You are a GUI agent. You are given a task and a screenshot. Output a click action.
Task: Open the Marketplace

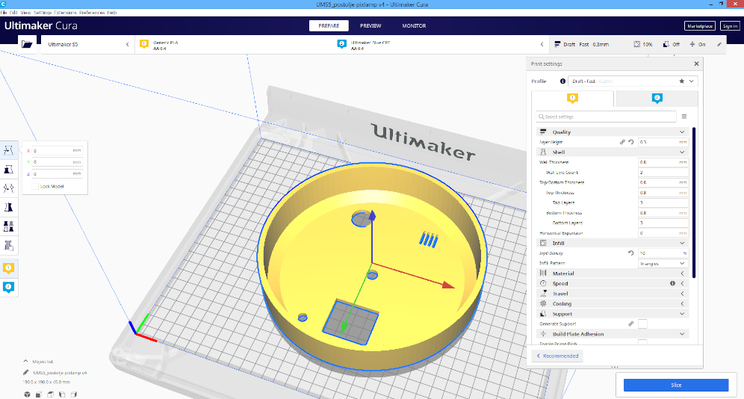pyautogui.click(x=700, y=25)
